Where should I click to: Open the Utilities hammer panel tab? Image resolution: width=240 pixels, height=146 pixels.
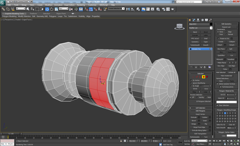(211, 20)
